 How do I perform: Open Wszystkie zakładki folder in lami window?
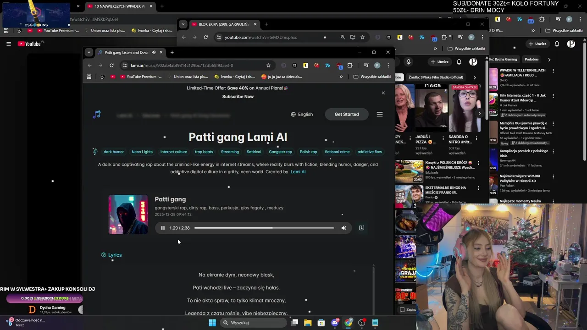coord(372,77)
